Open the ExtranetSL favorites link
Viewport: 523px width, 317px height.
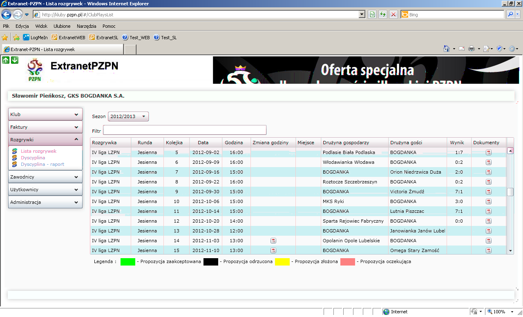click(x=104, y=37)
